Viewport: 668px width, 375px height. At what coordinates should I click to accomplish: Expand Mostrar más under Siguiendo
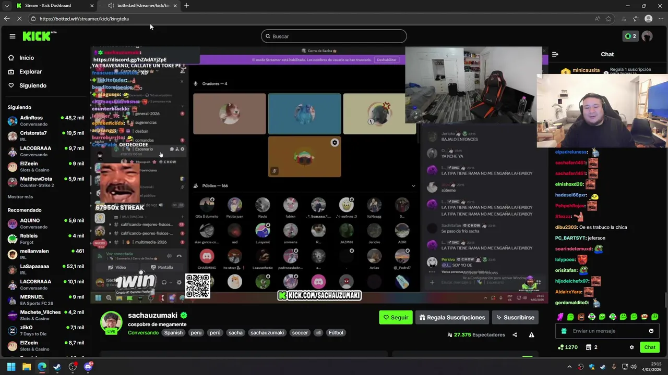tap(20, 197)
